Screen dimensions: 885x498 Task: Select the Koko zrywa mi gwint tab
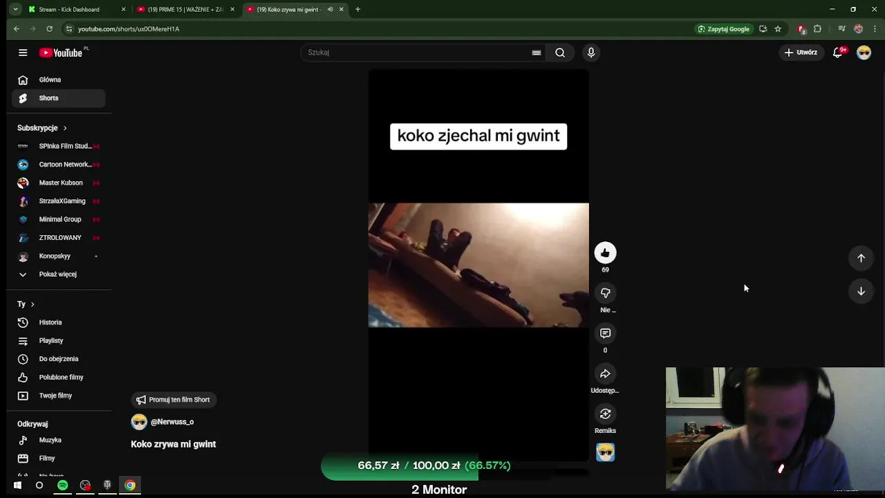[295, 10]
